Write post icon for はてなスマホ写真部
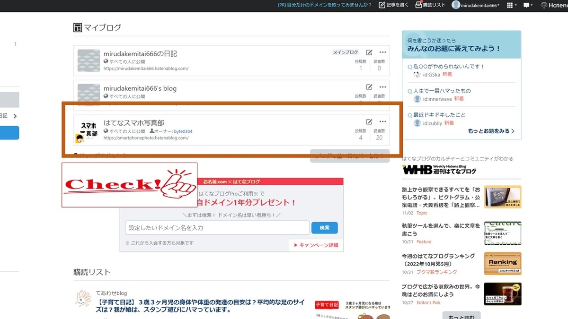 369,122
